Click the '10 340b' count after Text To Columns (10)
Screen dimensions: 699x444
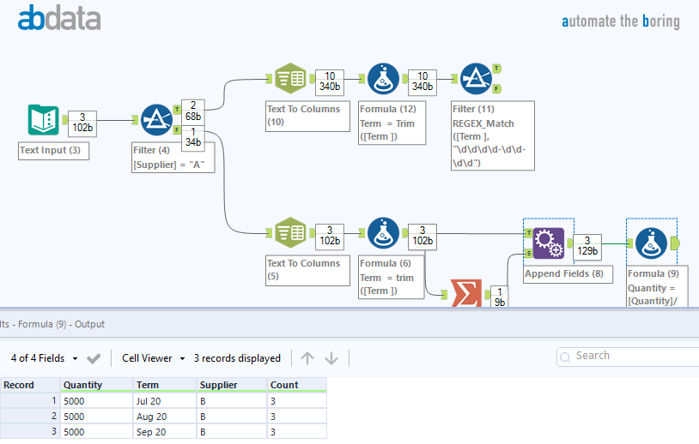click(x=330, y=82)
